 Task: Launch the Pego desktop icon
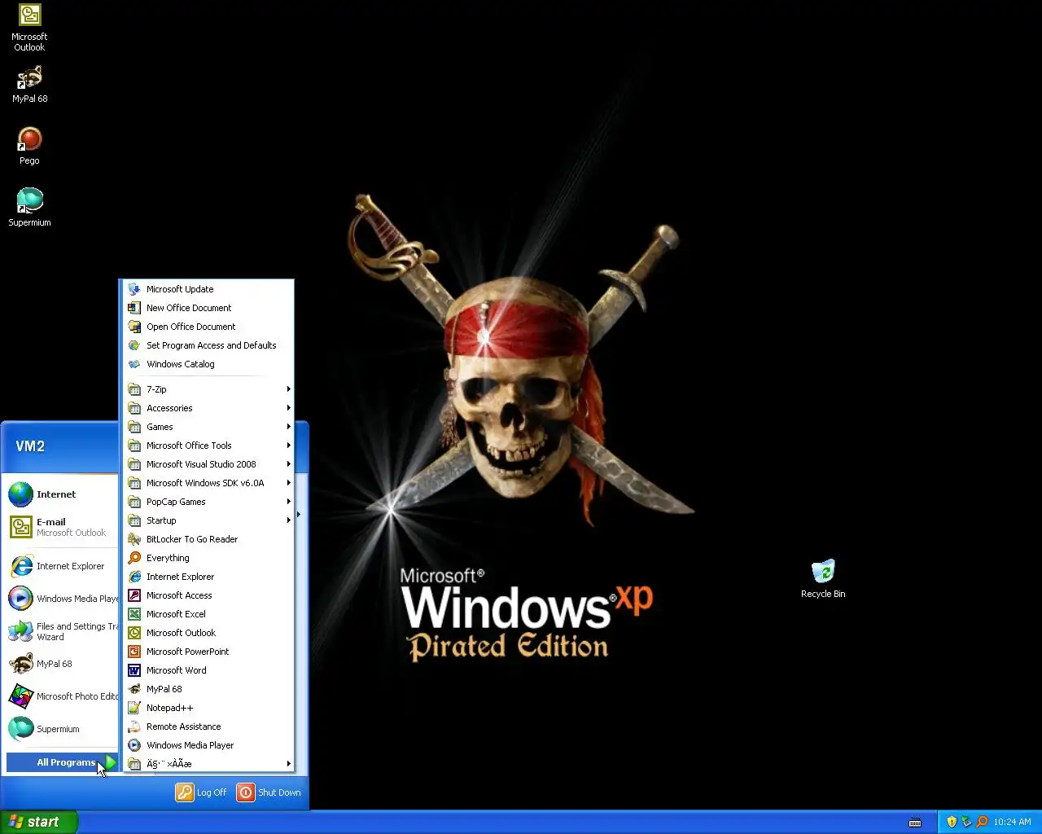coord(29,146)
